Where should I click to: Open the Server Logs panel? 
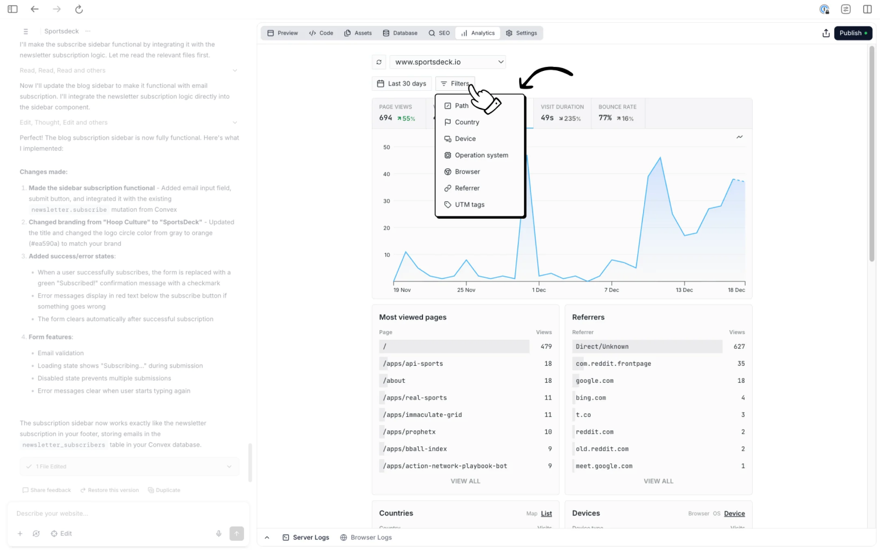coord(306,538)
